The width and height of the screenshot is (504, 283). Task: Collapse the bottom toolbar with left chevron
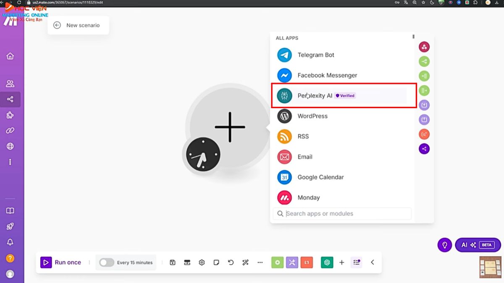pos(372,262)
